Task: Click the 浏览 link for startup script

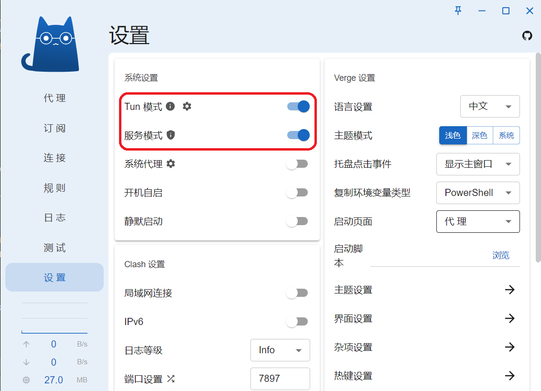Action: click(x=500, y=255)
